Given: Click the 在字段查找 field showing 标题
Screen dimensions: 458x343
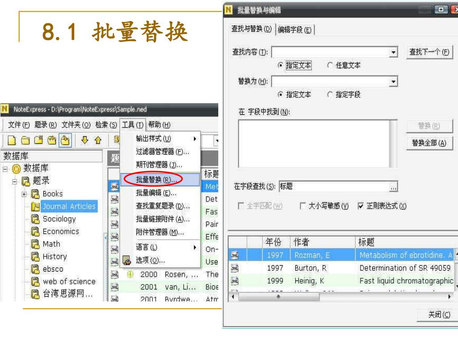Looking at the screenshot, I should (335, 186).
